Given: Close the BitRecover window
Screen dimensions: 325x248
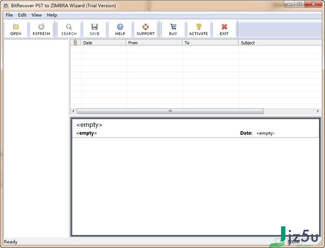Looking at the screenshot, I should [x=314, y=4].
